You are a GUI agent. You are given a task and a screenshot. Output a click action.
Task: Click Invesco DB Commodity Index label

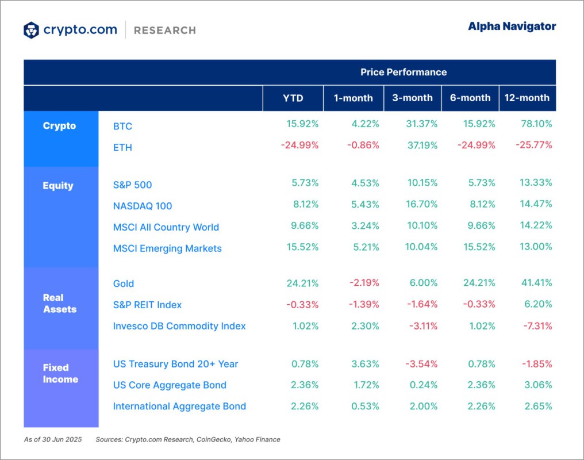click(179, 326)
